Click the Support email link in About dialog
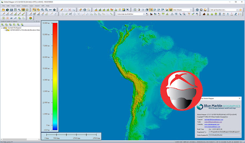Screen dimensions: 245x143 (214, 120)
